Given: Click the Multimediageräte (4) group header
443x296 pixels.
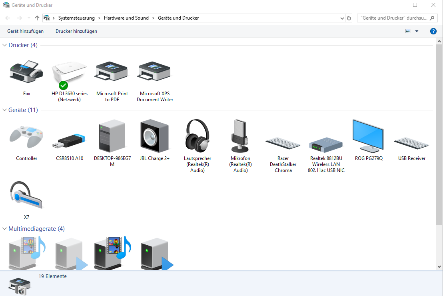Looking at the screenshot, I should (x=36, y=229).
